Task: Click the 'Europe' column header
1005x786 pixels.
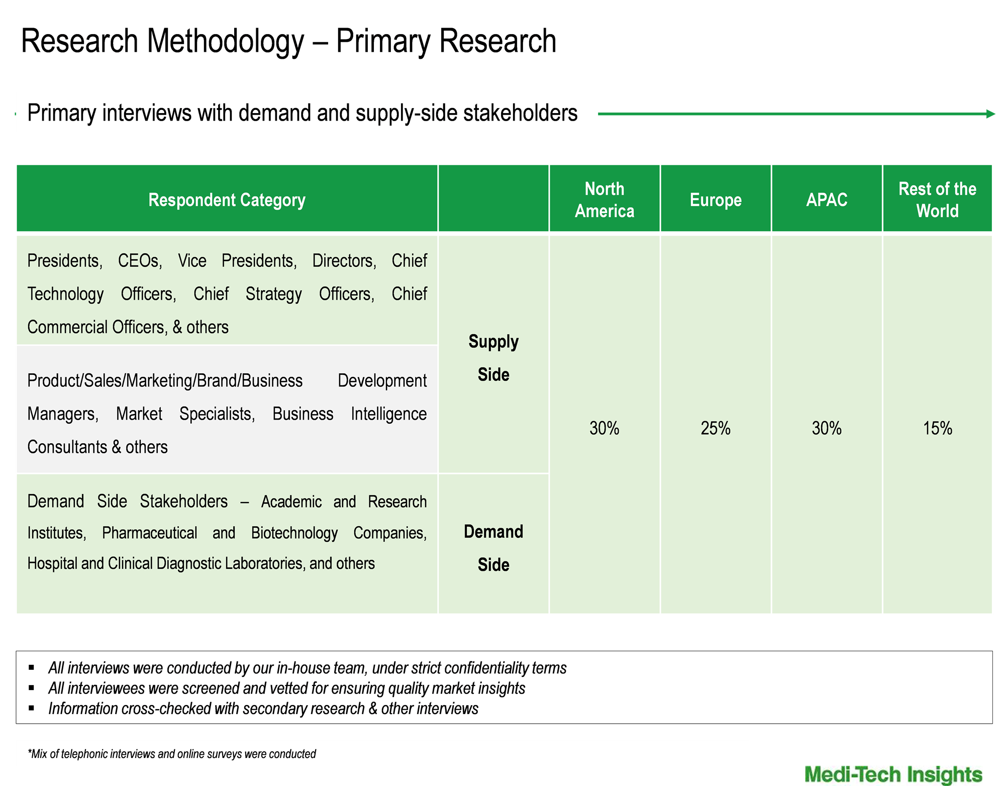Action: pyautogui.click(x=716, y=199)
